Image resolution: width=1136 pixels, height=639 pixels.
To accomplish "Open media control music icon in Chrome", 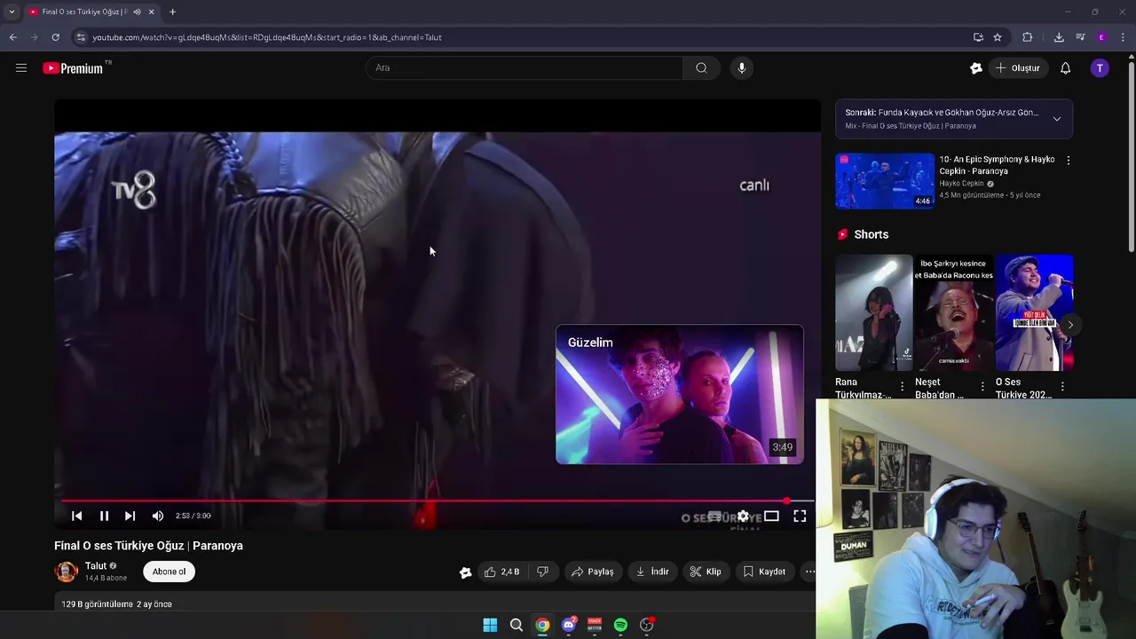I will pos(1080,37).
